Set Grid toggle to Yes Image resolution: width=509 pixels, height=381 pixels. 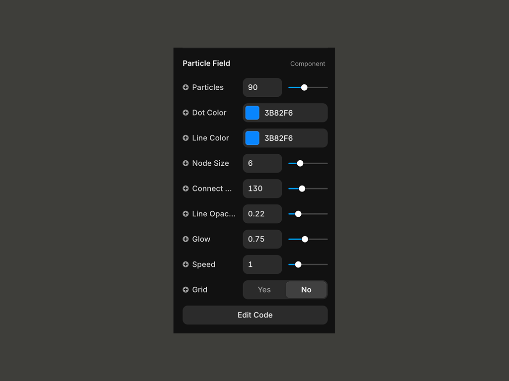pos(264,290)
